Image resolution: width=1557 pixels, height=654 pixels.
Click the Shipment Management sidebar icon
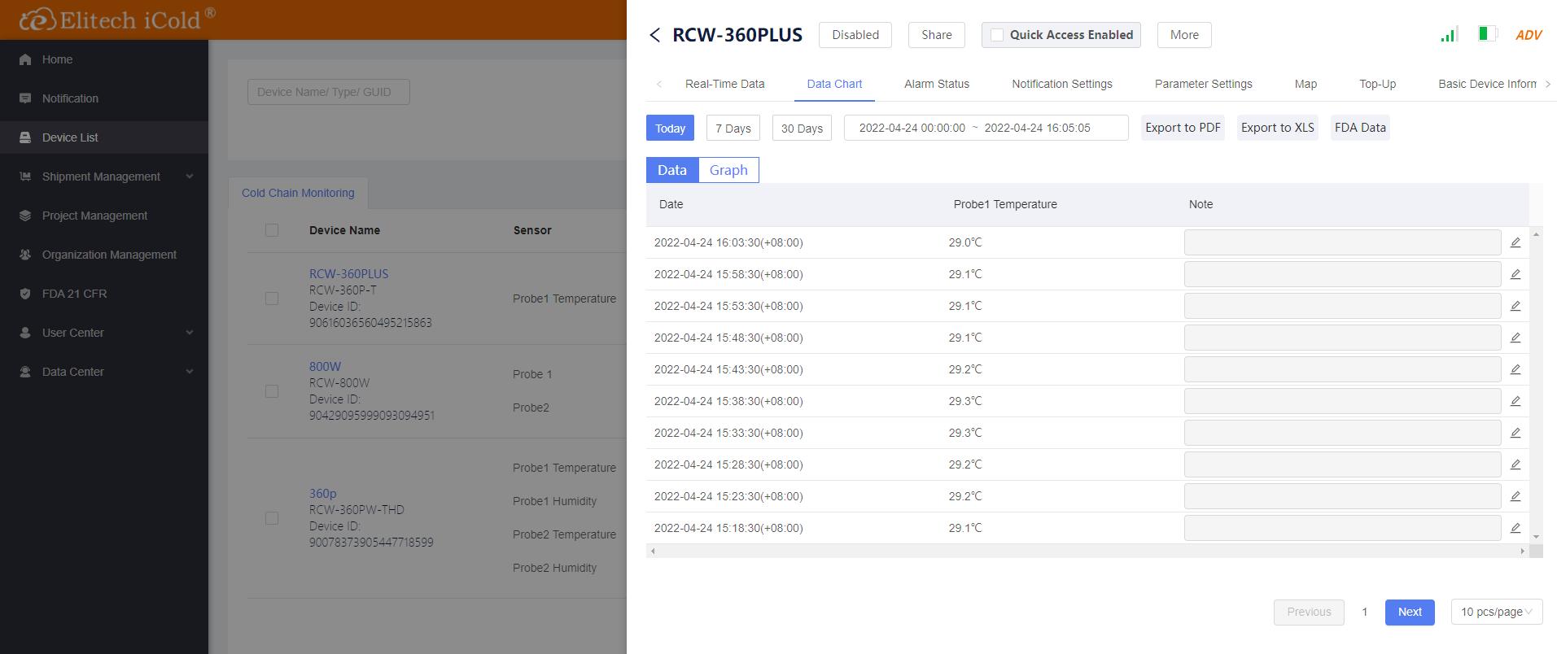[x=25, y=177]
